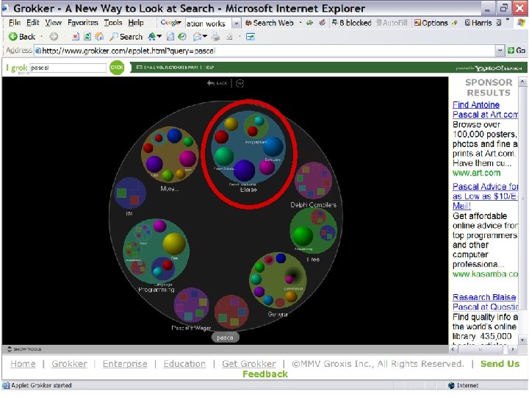Click the Grokker map Back arrow
Screen dimensions: 529x397
tap(217, 83)
